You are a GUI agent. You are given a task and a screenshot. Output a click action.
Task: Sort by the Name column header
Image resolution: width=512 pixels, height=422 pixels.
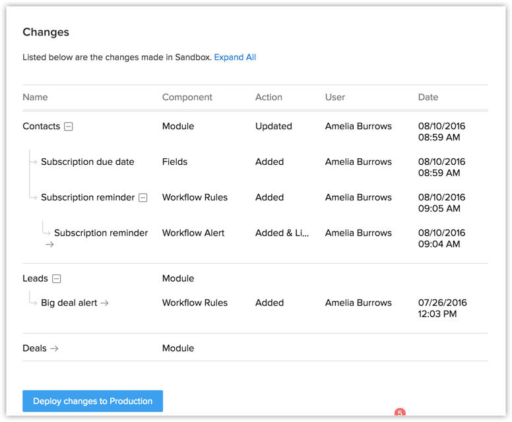(x=35, y=97)
